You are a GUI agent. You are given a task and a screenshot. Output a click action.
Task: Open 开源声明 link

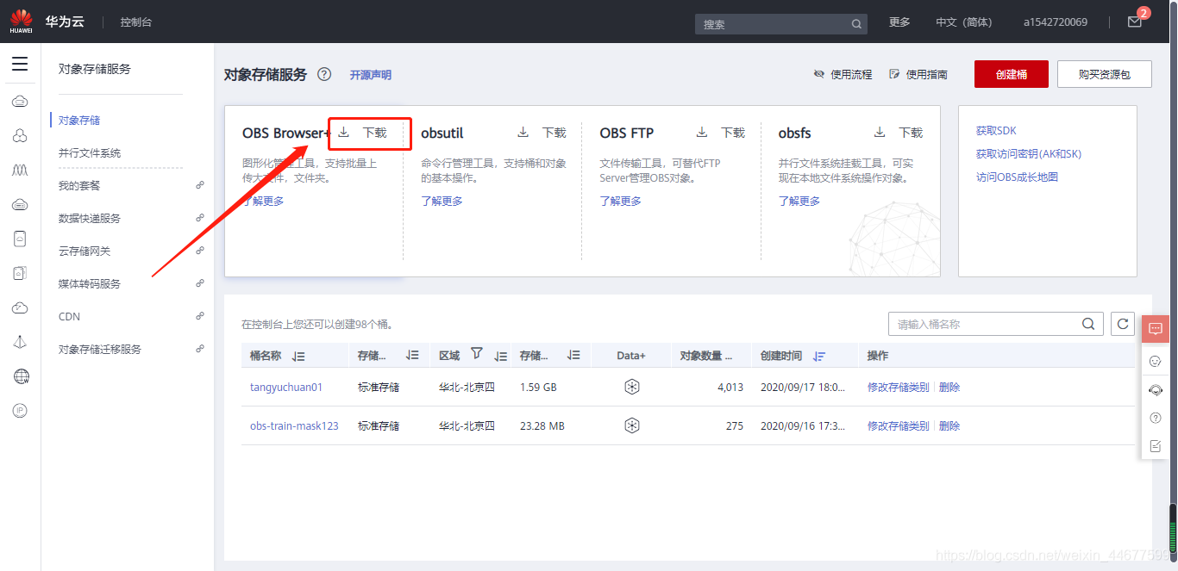tap(371, 75)
